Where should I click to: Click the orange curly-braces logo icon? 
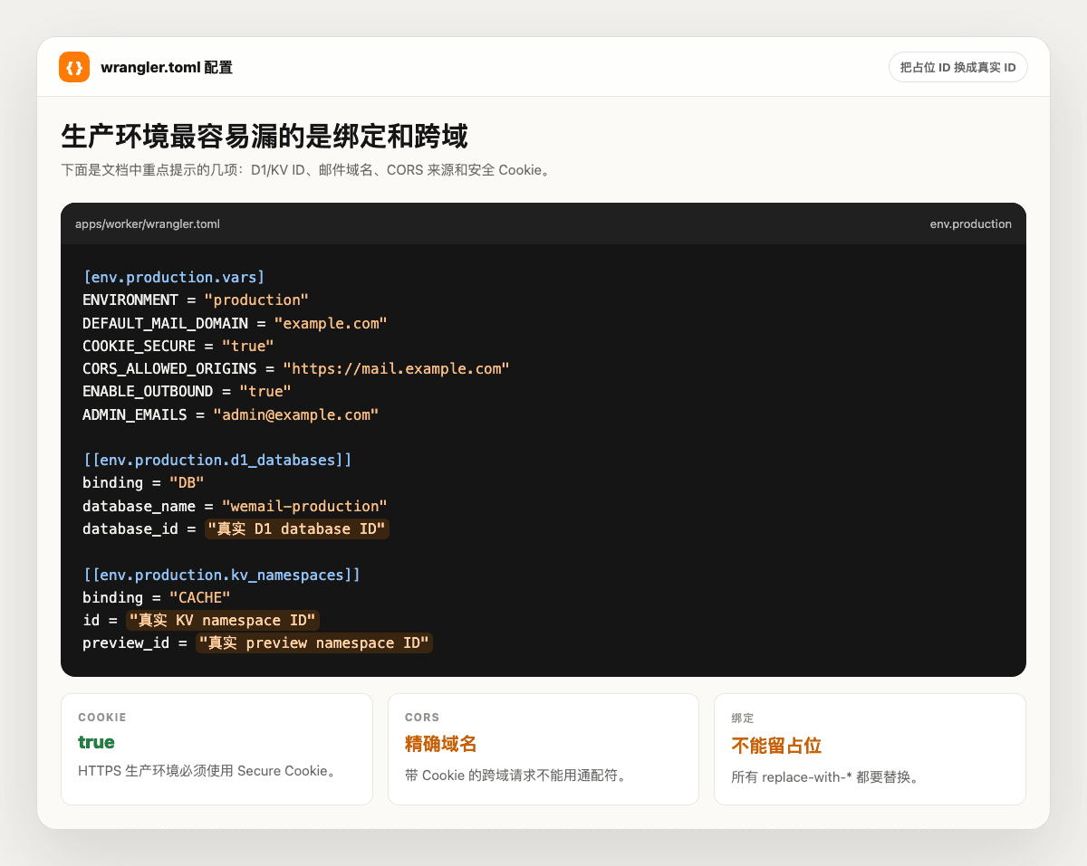coord(74,67)
